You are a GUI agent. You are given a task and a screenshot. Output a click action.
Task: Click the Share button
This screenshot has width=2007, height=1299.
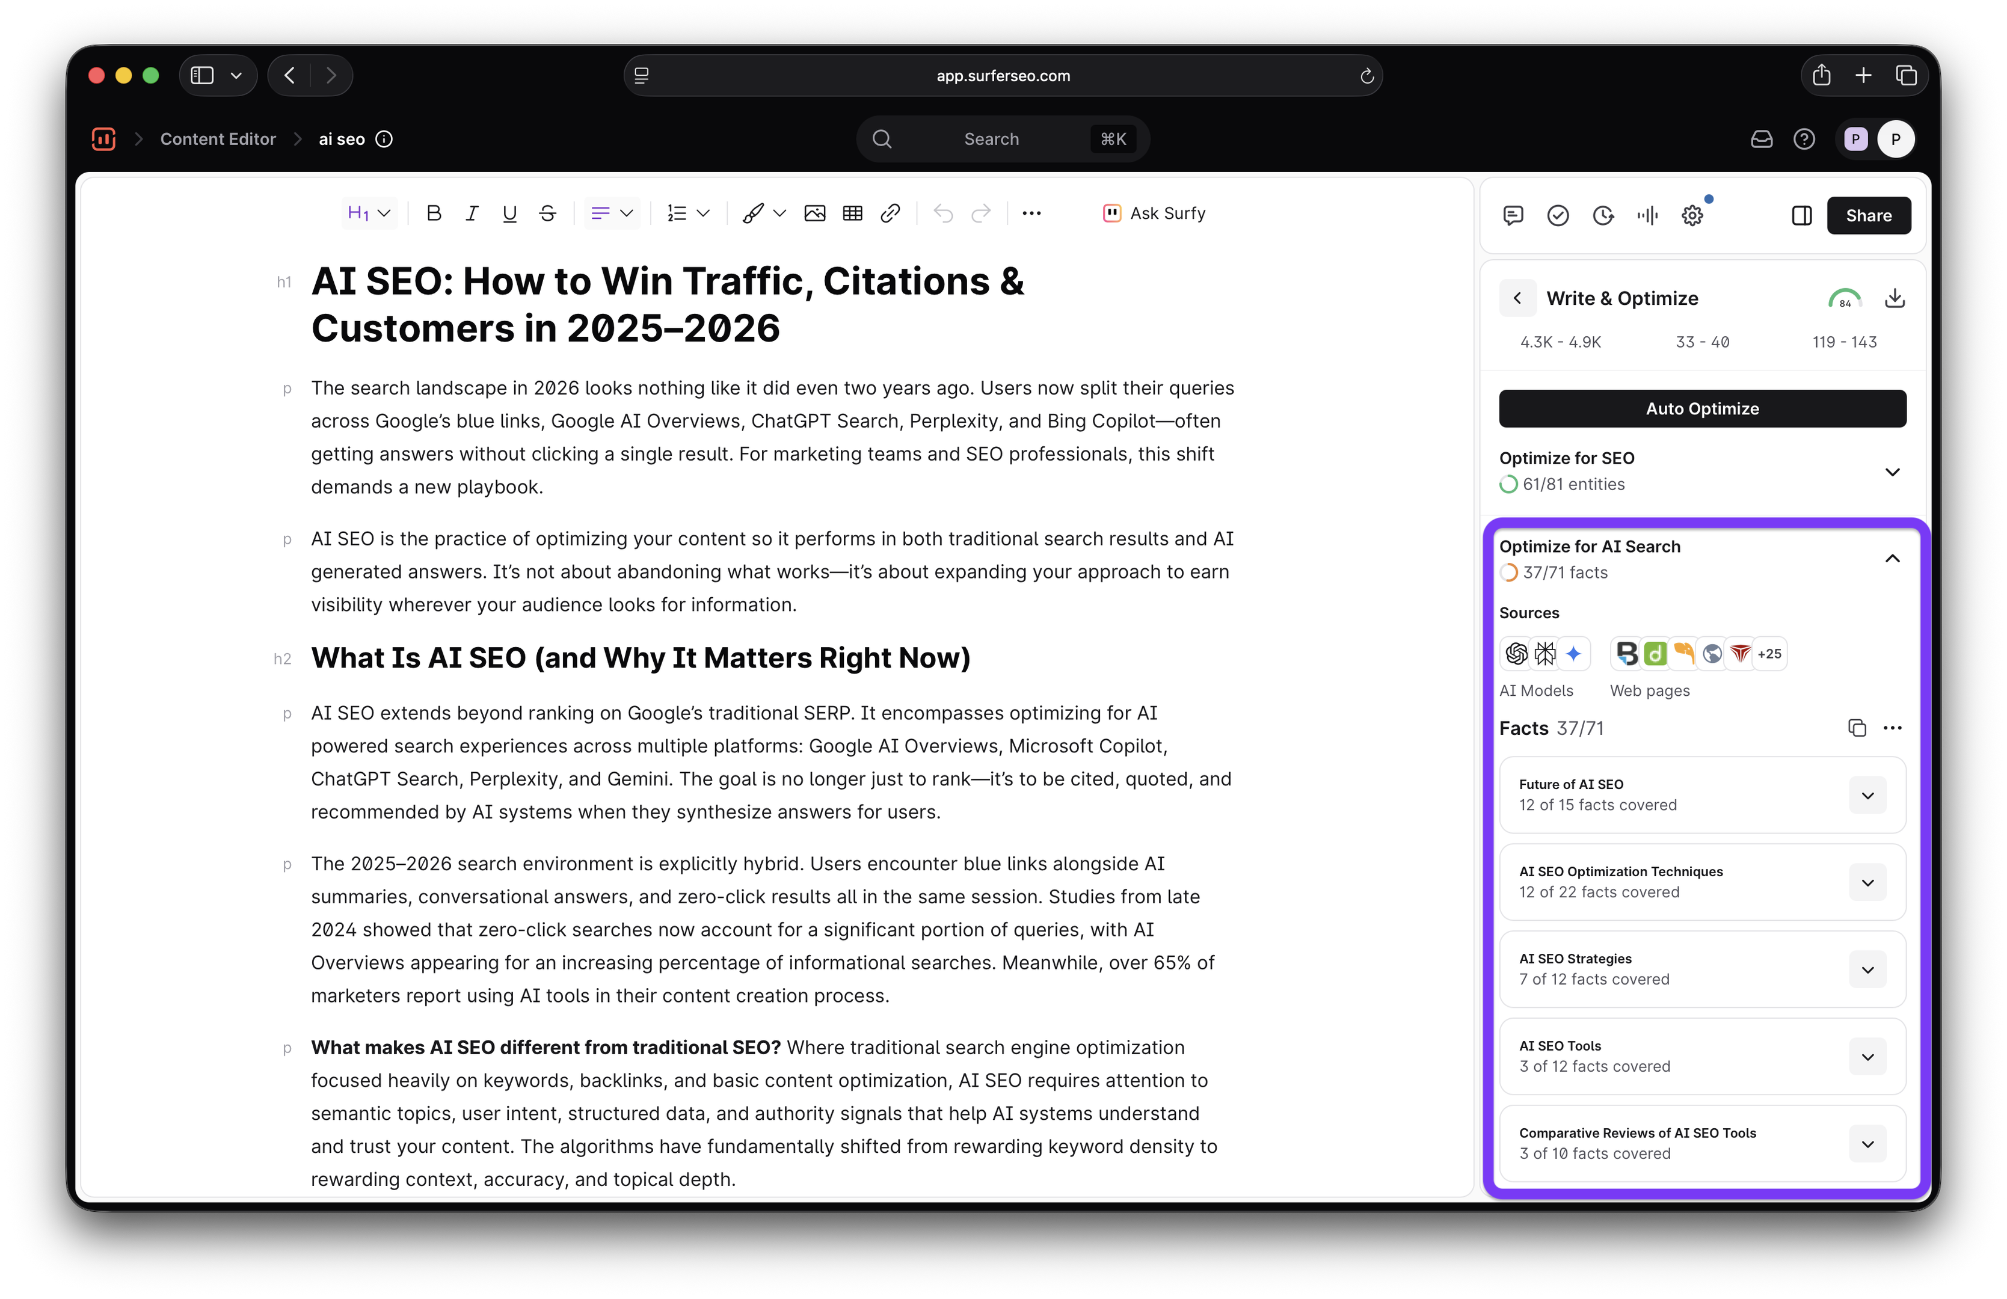[x=1869, y=216]
